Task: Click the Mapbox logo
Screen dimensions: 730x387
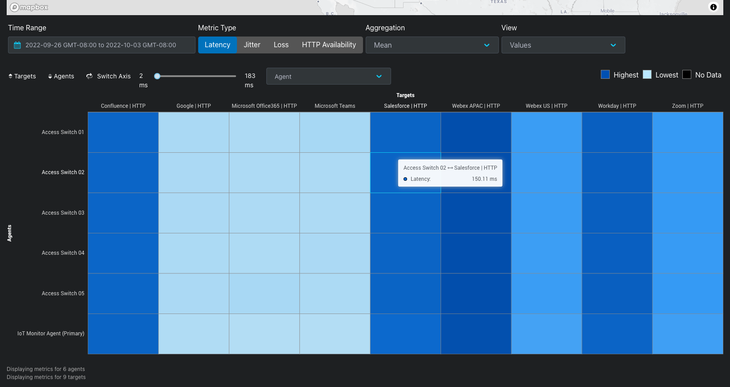Action: tap(29, 7)
